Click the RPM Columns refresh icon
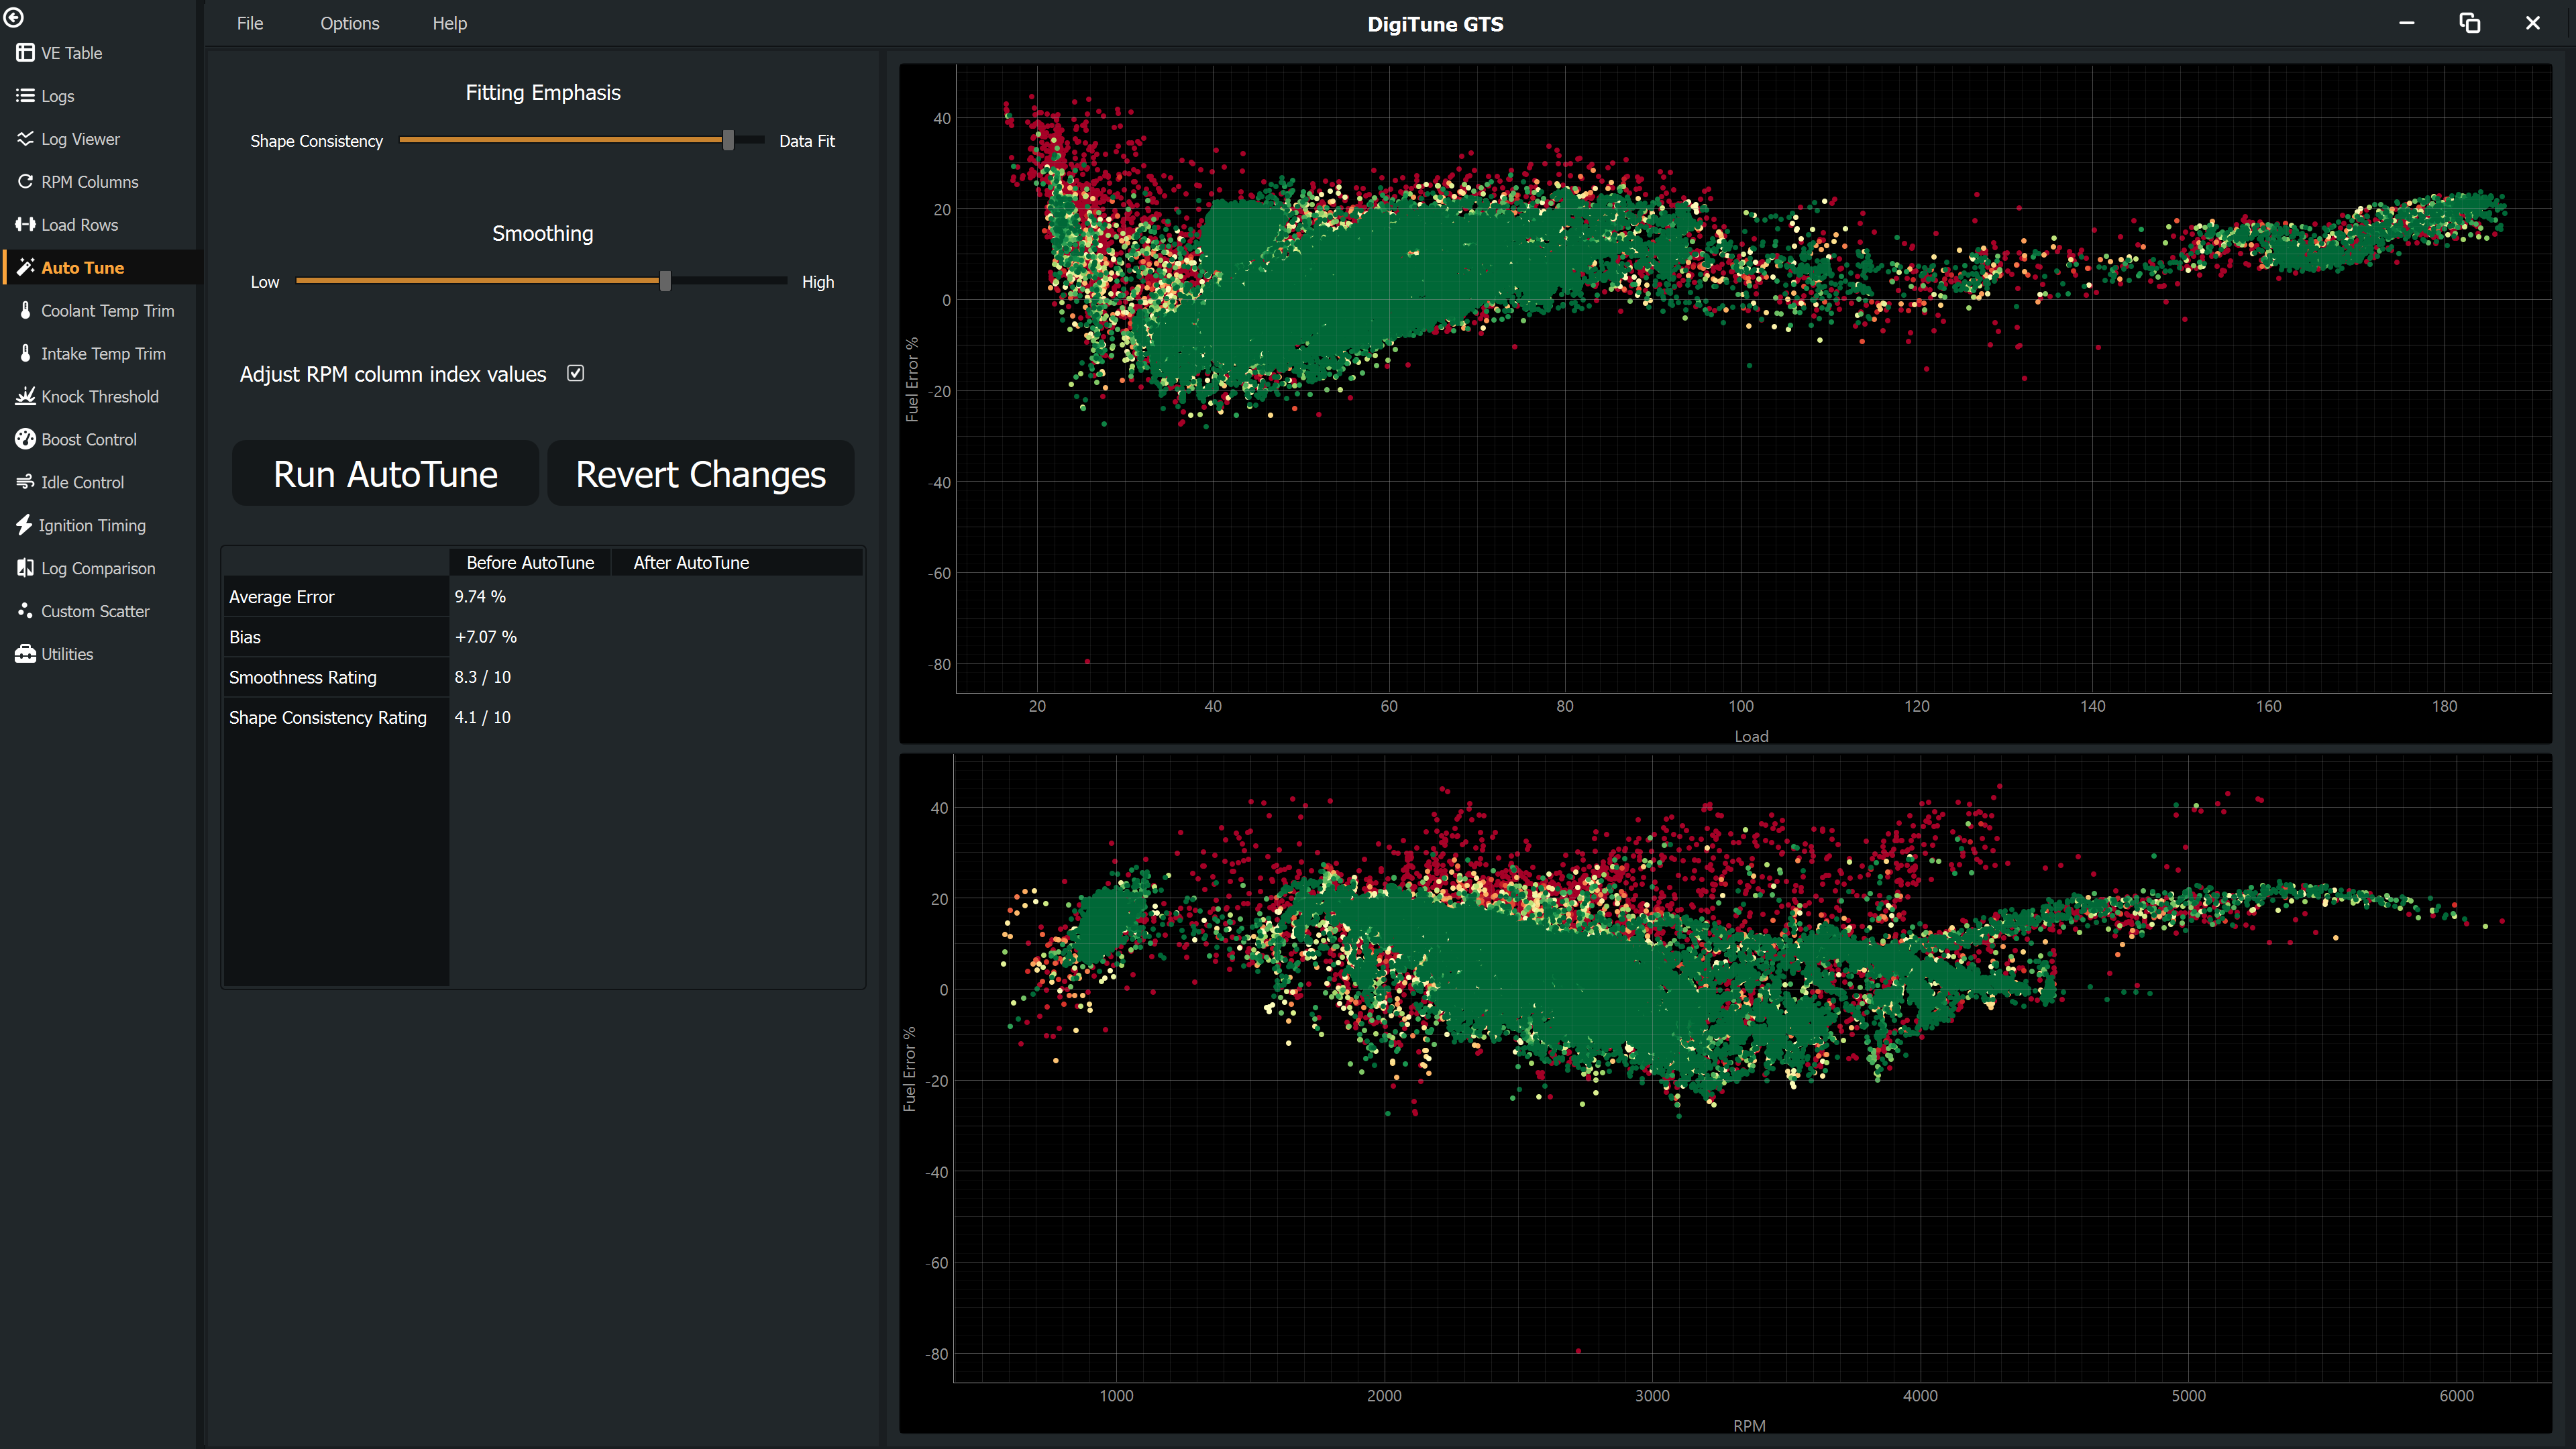The height and width of the screenshot is (1449, 2576). click(x=25, y=182)
